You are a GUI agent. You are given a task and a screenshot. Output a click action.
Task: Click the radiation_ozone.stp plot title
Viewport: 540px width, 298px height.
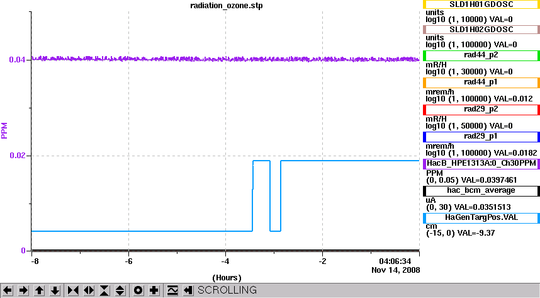coord(227,6)
